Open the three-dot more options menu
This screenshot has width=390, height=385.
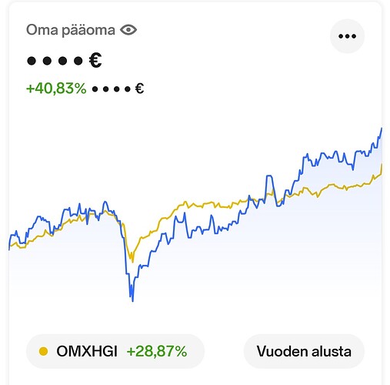coord(347,36)
